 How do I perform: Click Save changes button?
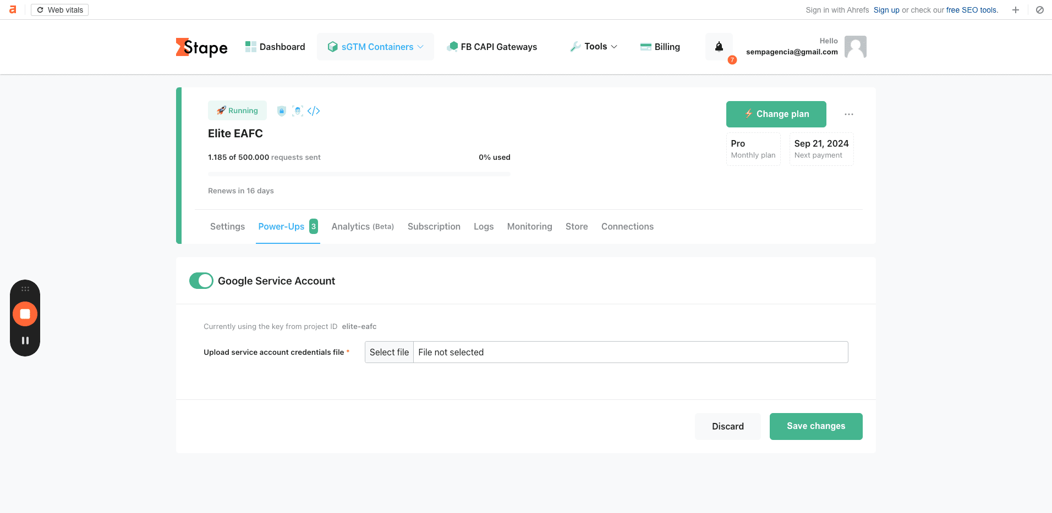pyautogui.click(x=816, y=426)
